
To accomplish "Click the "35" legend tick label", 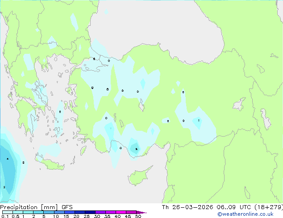I will click(x=107, y=216).
